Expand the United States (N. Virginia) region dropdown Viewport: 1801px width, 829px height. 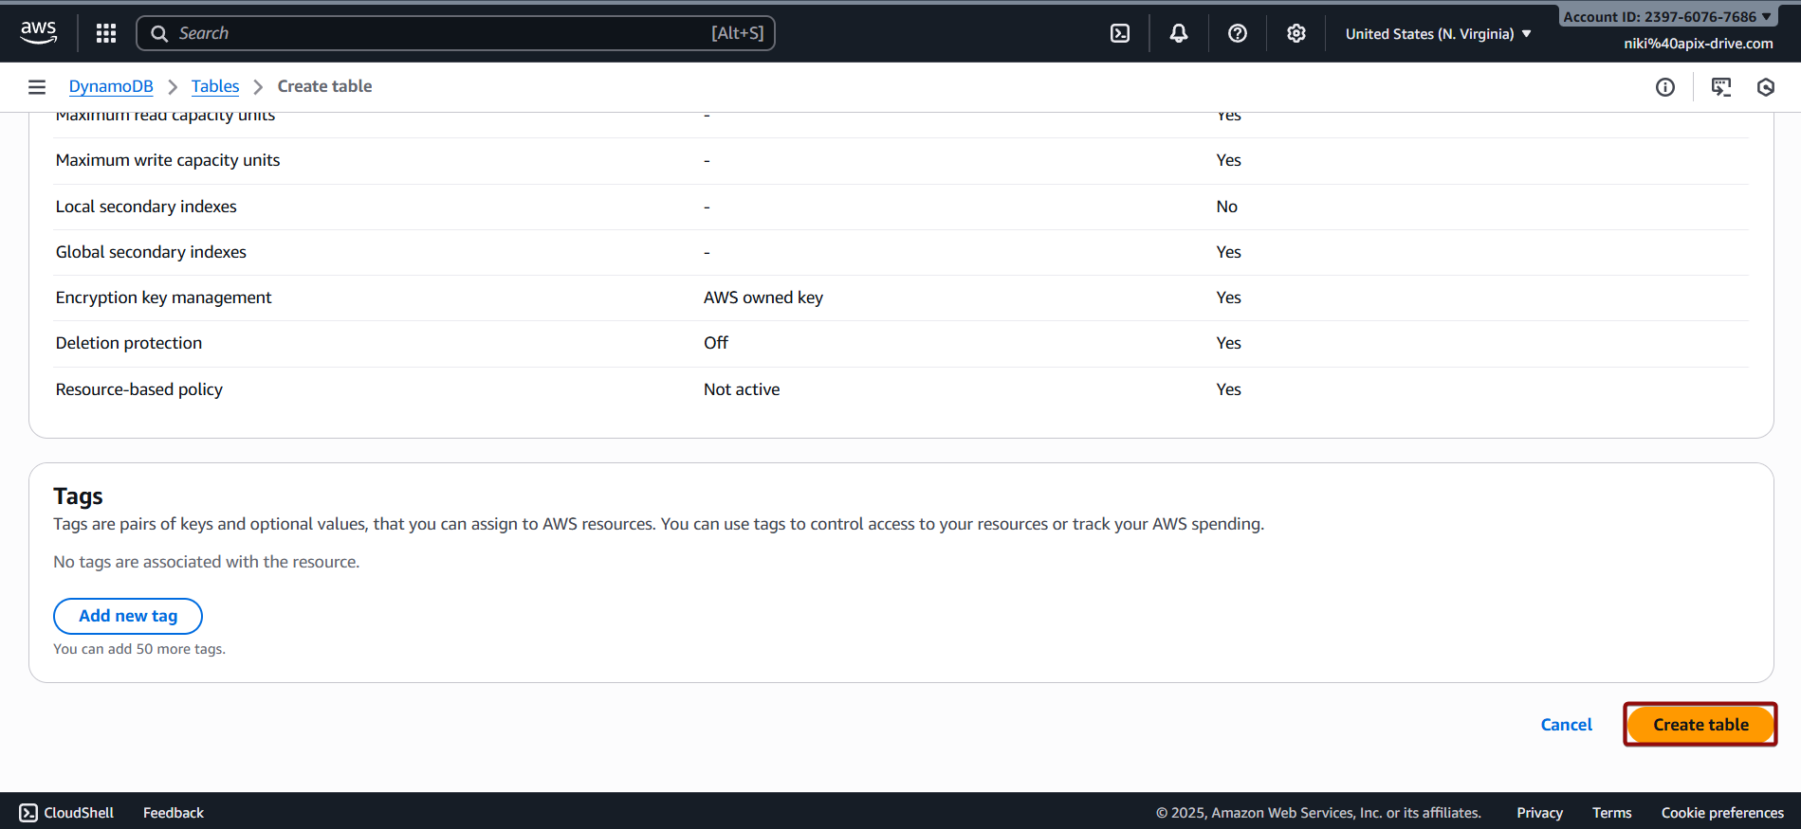coord(1438,34)
